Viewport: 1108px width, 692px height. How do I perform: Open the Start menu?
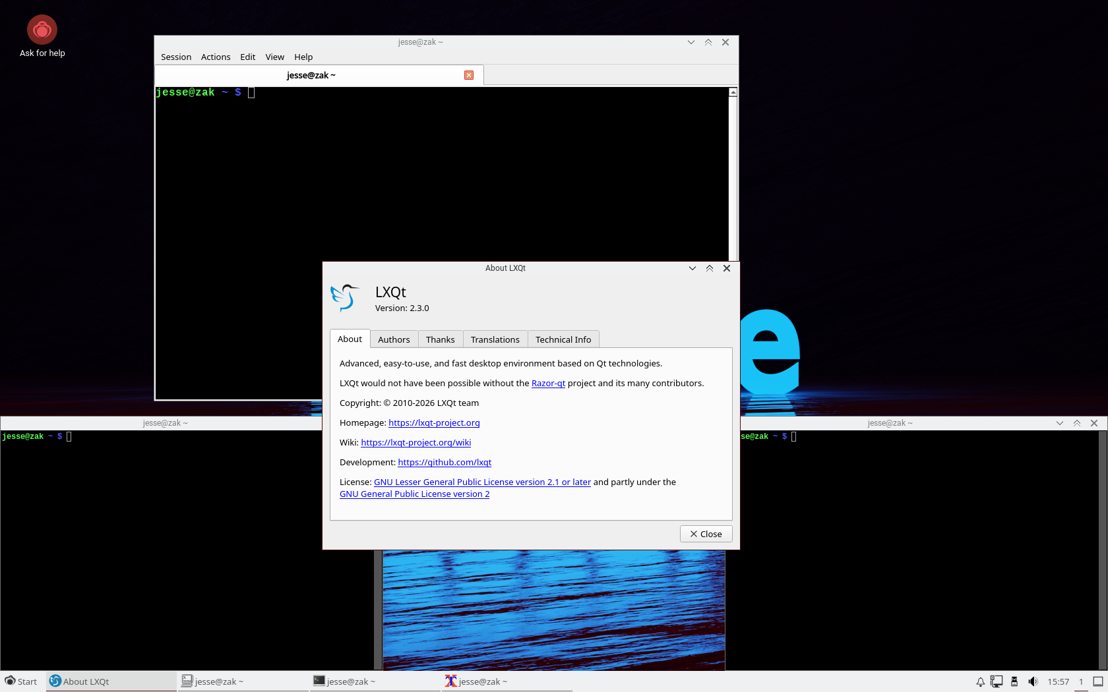point(21,681)
